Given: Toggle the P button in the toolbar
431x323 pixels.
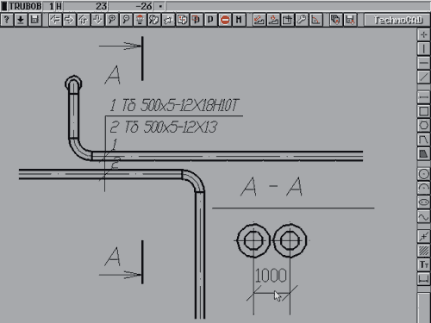Looking at the screenshot, I should pyautogui.click(x=210, y=20).
